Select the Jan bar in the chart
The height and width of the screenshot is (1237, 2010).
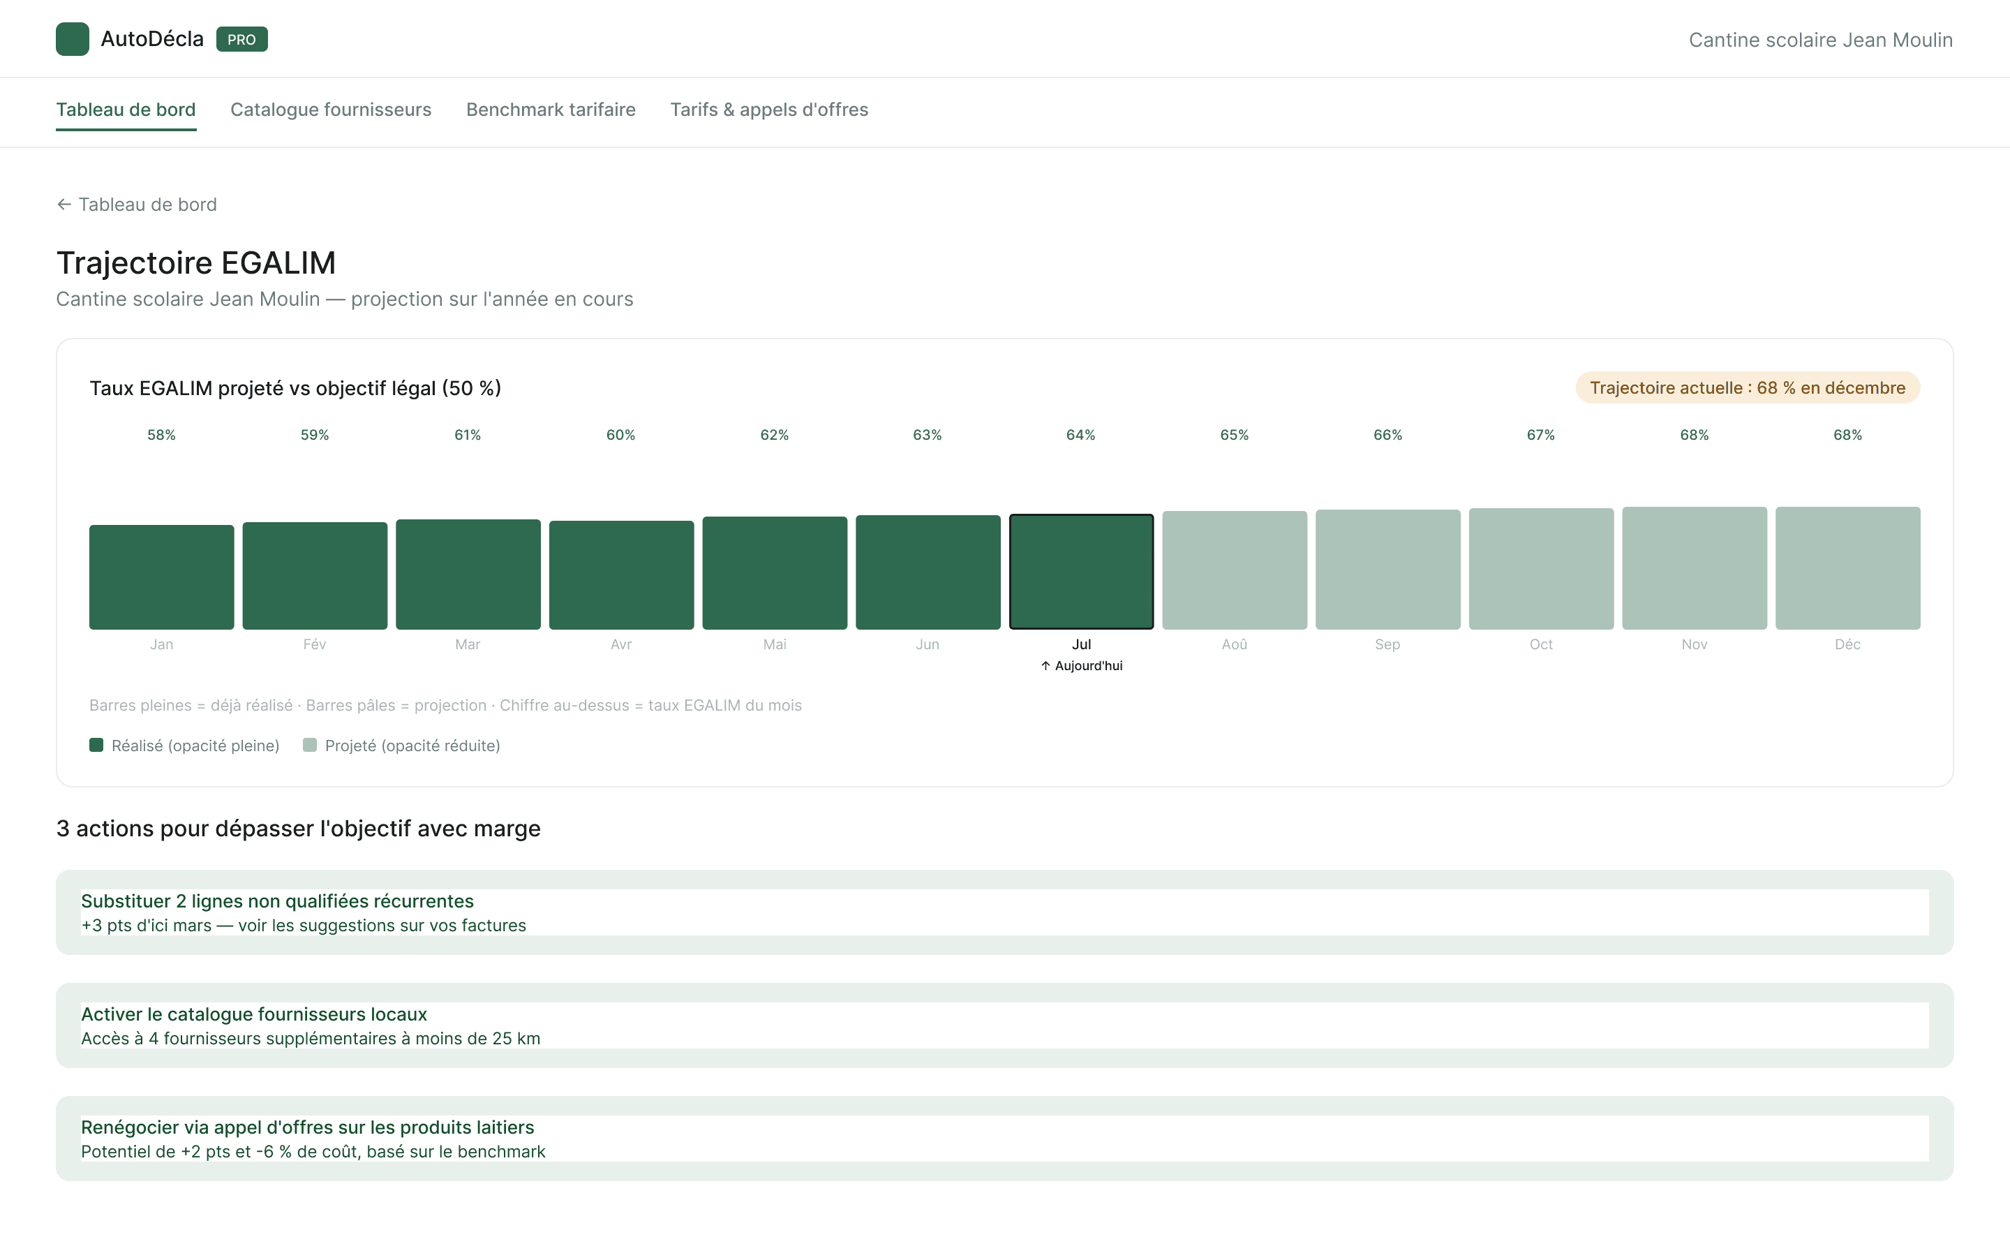(161, 577)
